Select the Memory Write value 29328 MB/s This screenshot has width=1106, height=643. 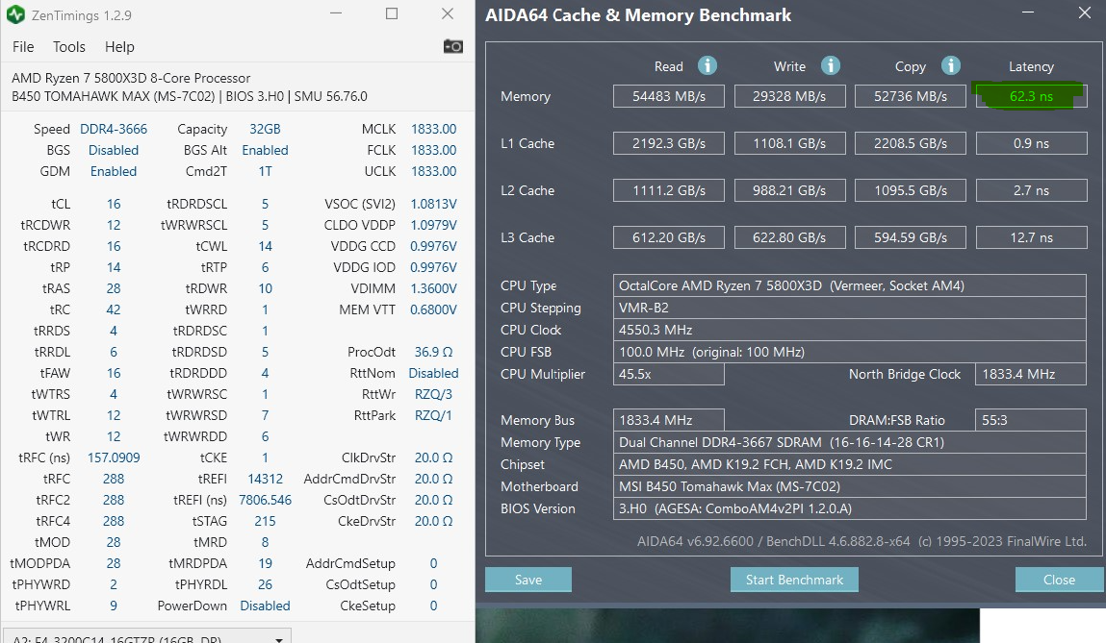click(x=789, y=96)
